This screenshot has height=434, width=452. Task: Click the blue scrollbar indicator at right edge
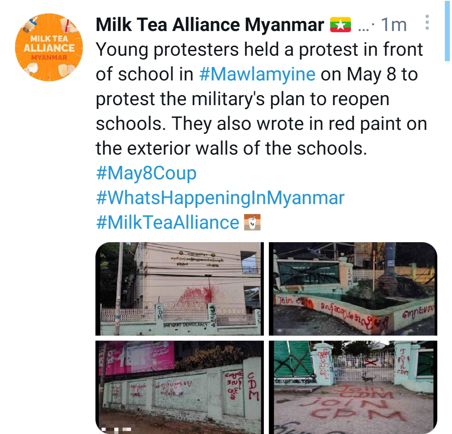click(x=447, y=31)
